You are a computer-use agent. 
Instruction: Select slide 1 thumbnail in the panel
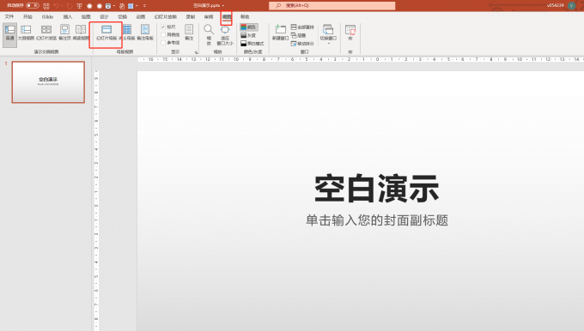(48, 82)
